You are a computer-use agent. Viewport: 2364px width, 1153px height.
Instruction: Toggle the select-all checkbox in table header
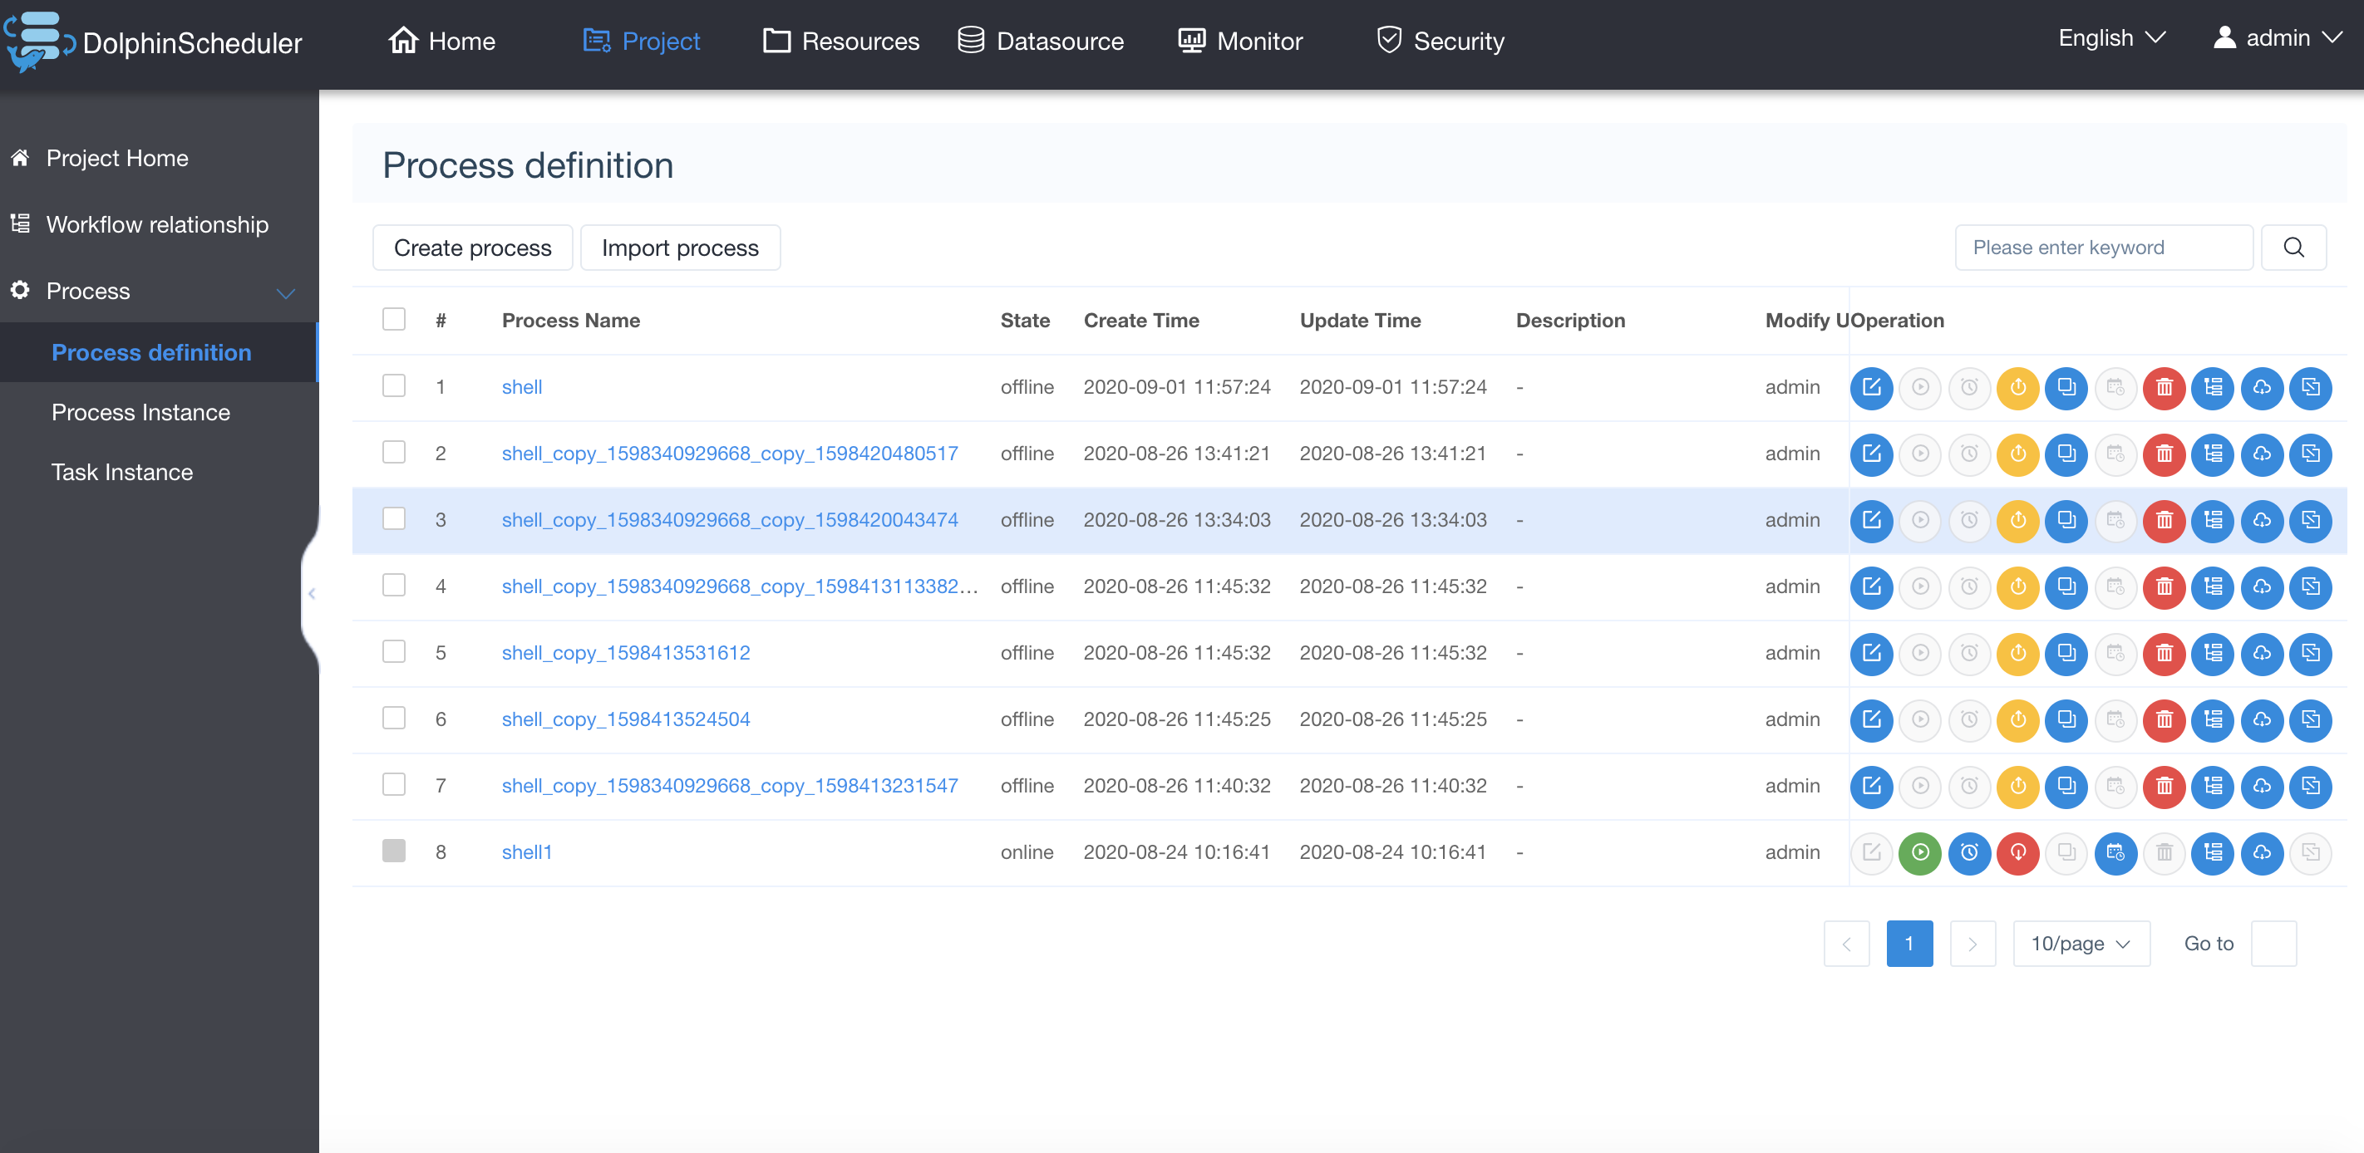coord(394,319)
